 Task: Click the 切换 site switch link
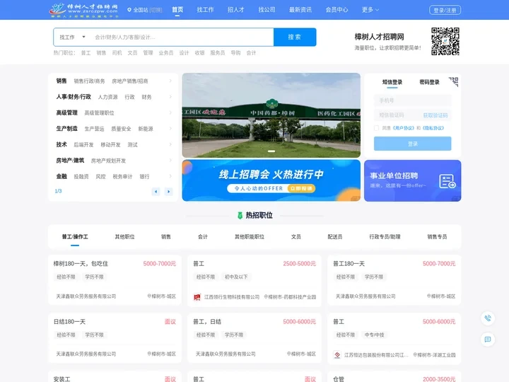(156, 10)
